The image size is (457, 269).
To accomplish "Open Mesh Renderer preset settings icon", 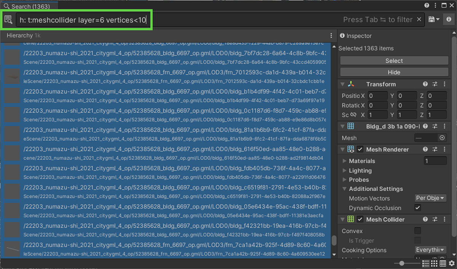I will point(435,150).
